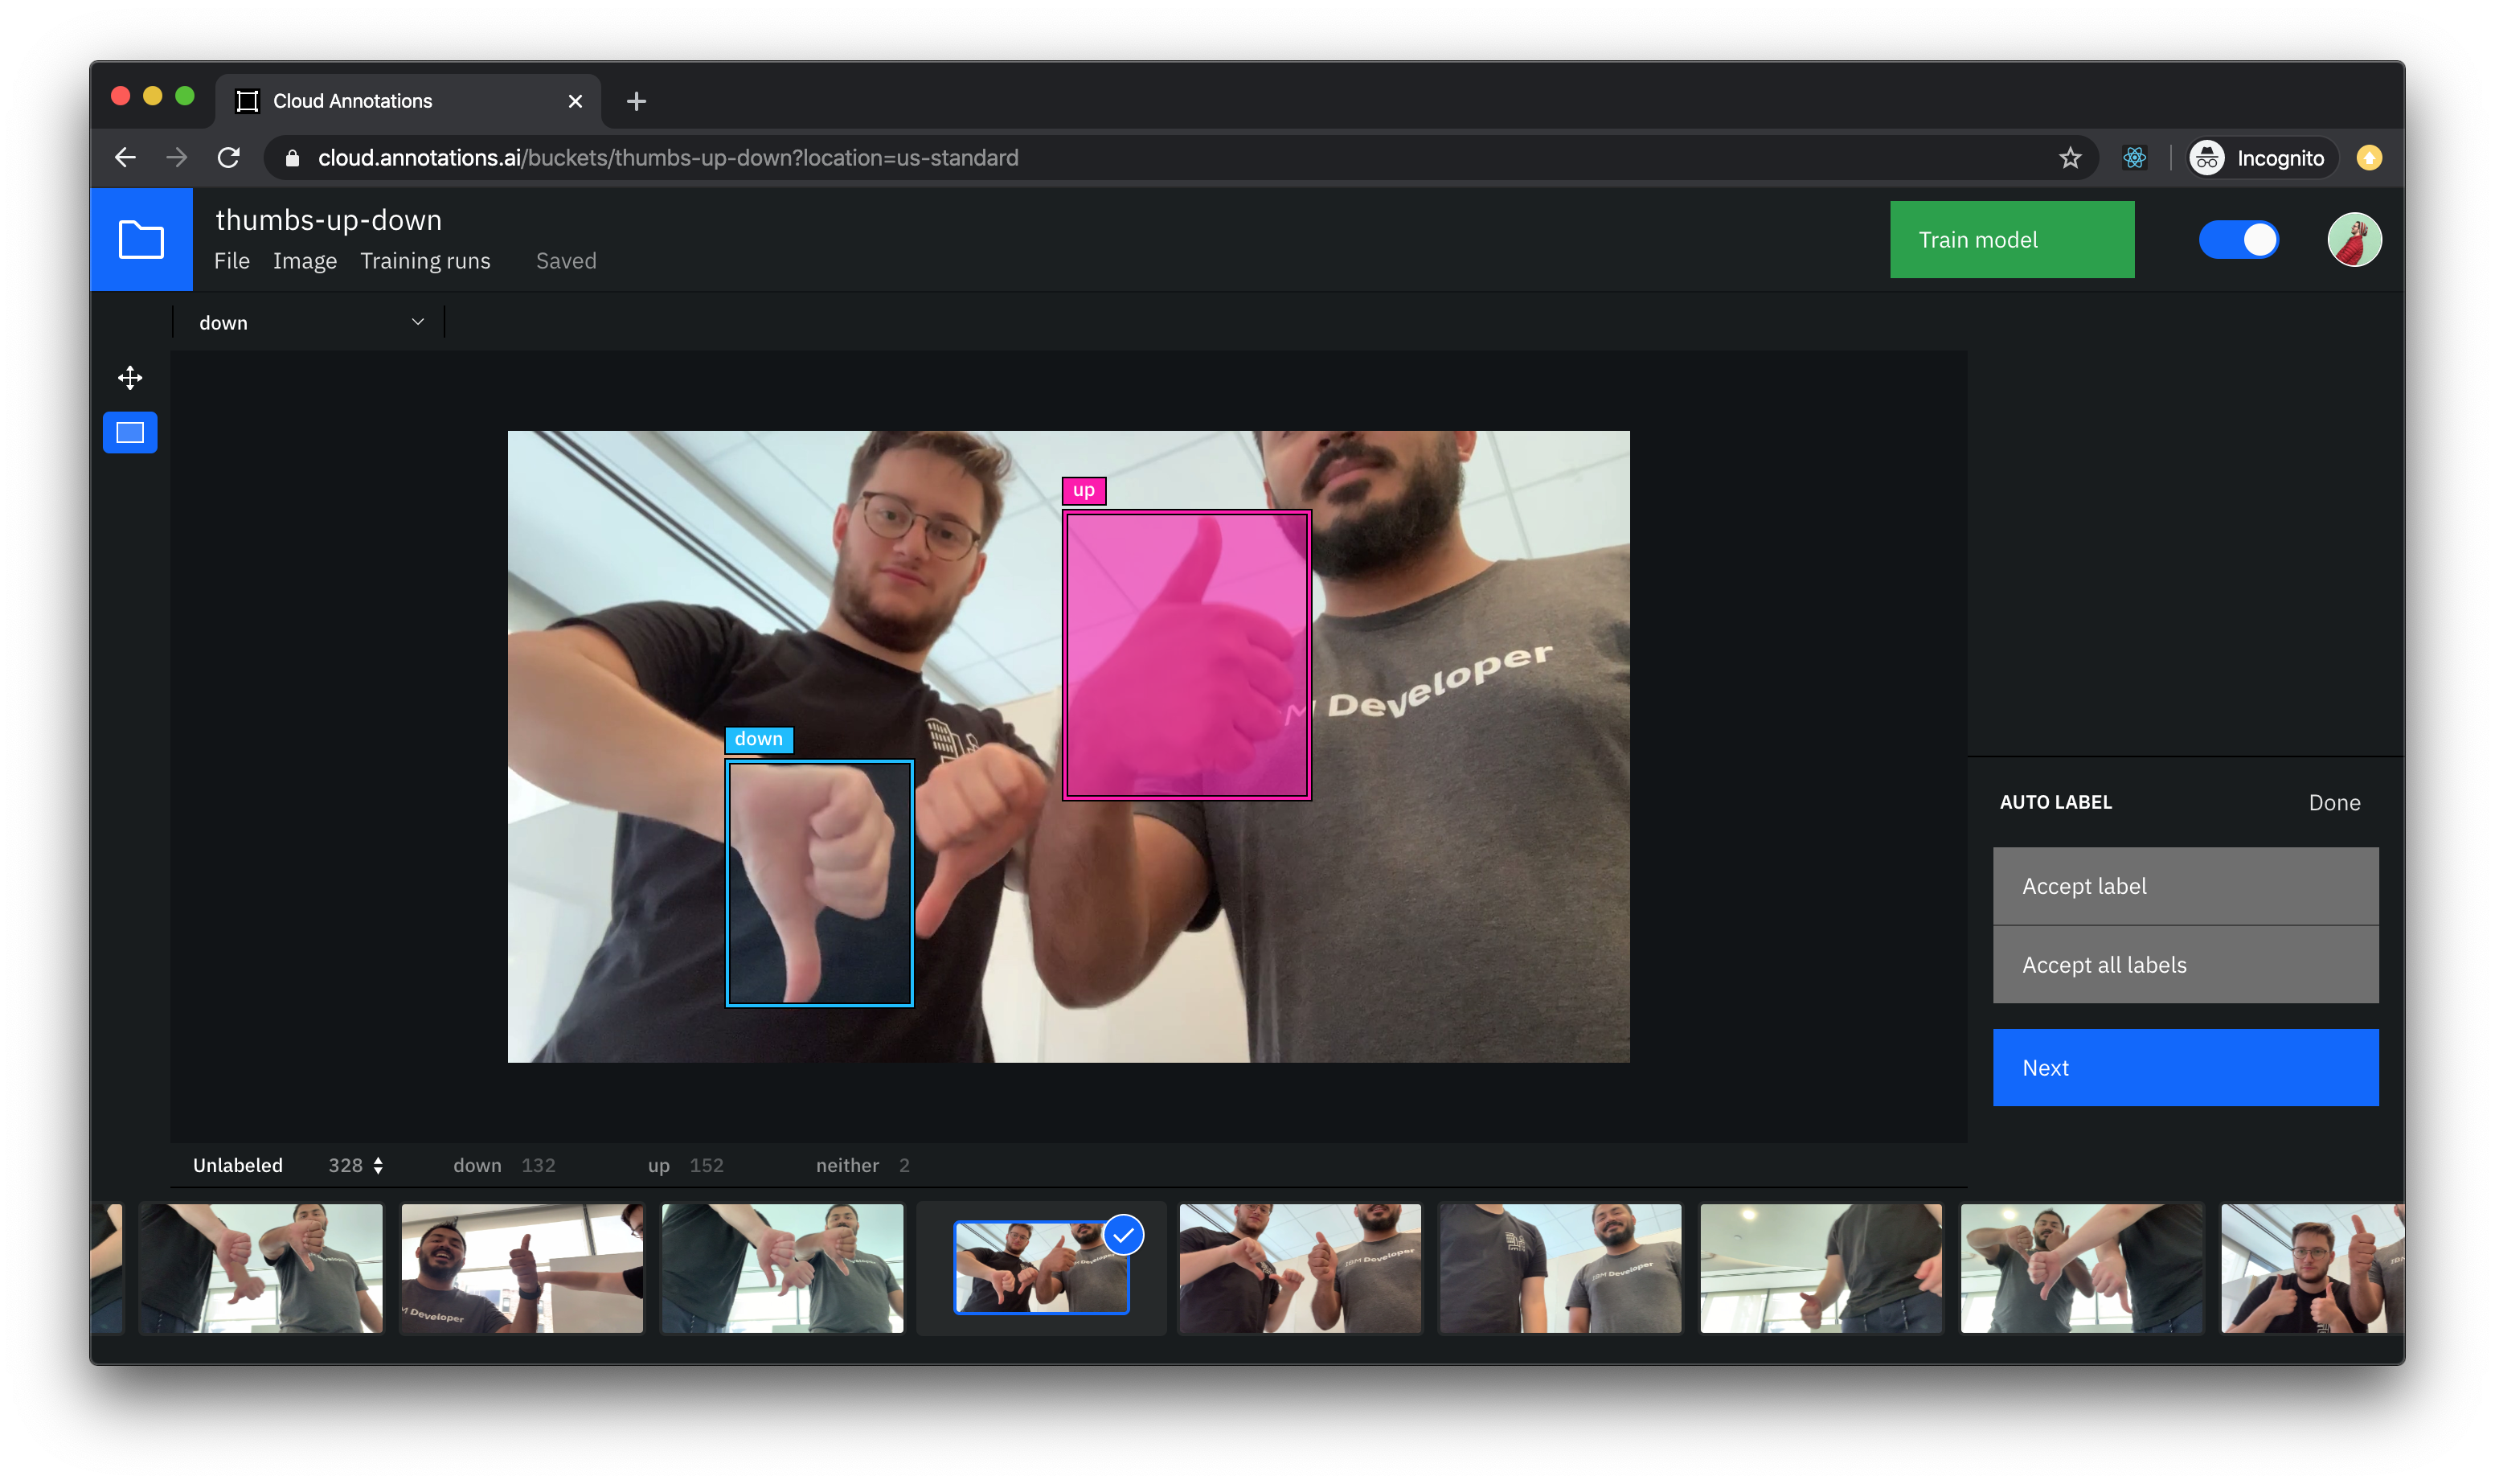The width and height of the screenshot is (2495, 1484).
Task: Go back to the previous page
Action: tap(125, 158)
